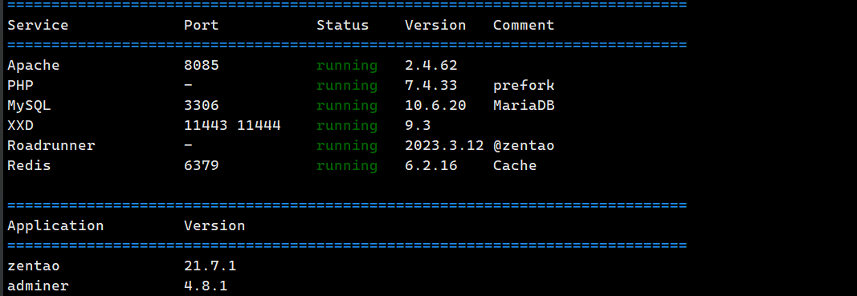Click the prefork comment text
The width and height of the screenshot is (857, 296).
524,86
